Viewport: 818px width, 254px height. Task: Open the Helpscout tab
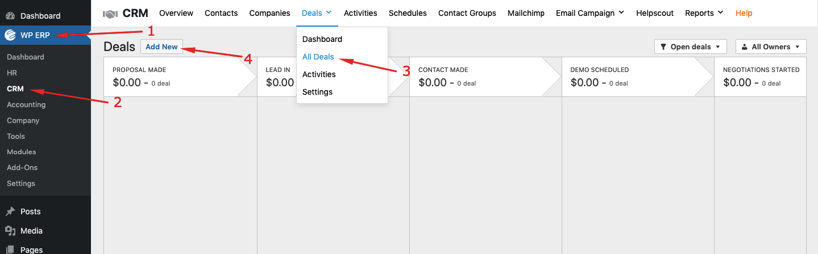(655, 13)
